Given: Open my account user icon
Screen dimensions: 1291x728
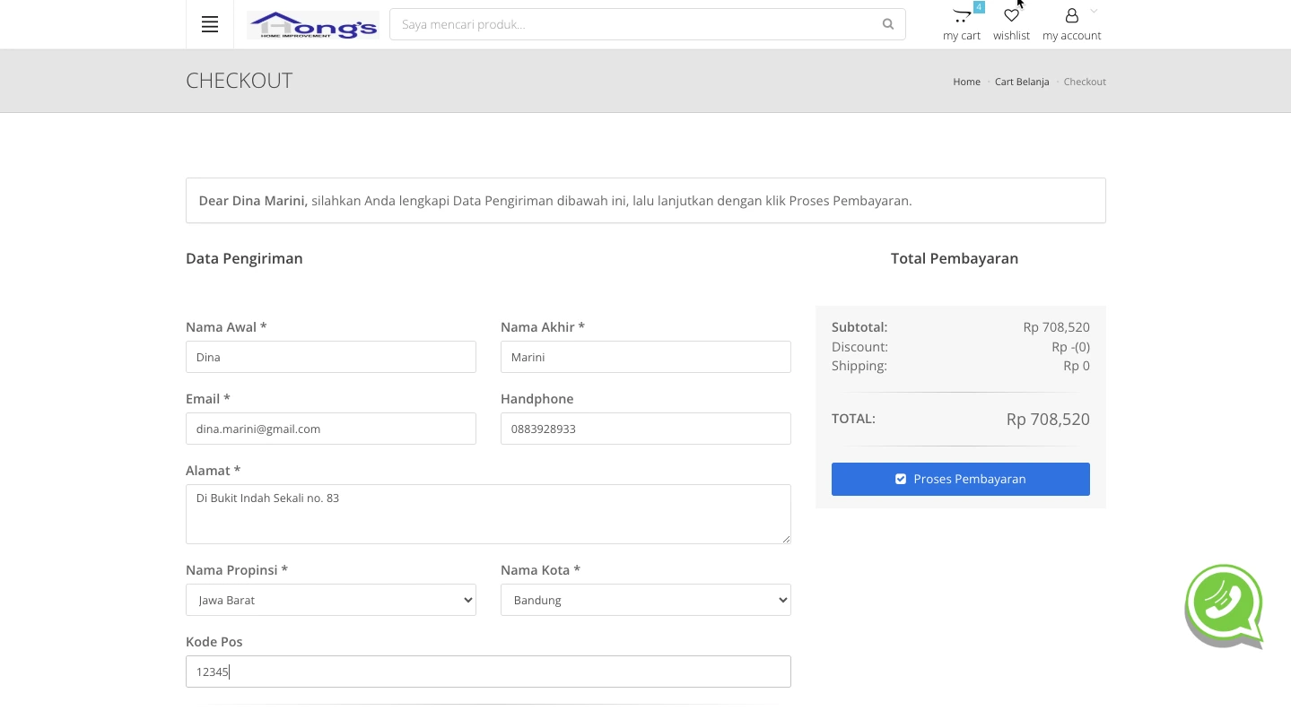Looking at the screenshot, I should (x=1071, y=16).
